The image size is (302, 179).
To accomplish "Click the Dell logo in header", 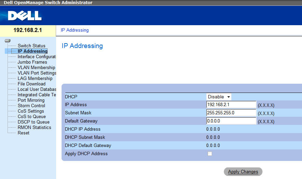I will [x=25, y=16].
